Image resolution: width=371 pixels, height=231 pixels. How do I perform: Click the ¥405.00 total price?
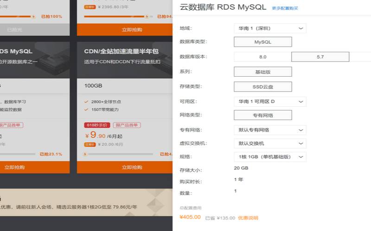coord(190,217)
